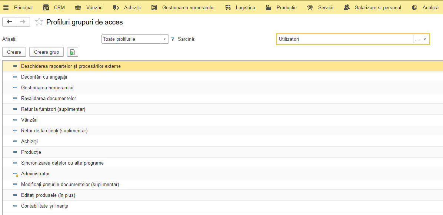The image size is (443, 215).
Task: Select the Decontări cu angajații row
Action: point(223,77)
